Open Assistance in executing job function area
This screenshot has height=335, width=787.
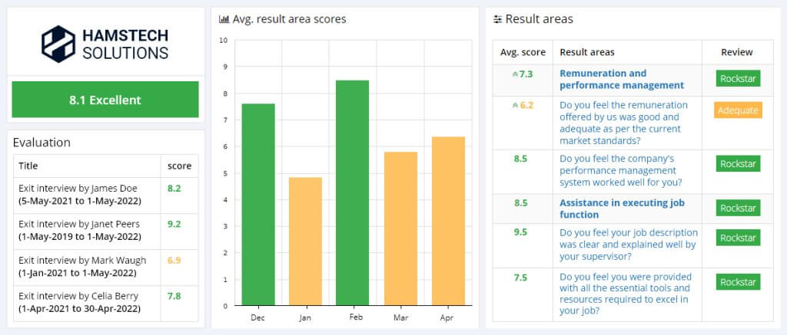tap(622, 209)
